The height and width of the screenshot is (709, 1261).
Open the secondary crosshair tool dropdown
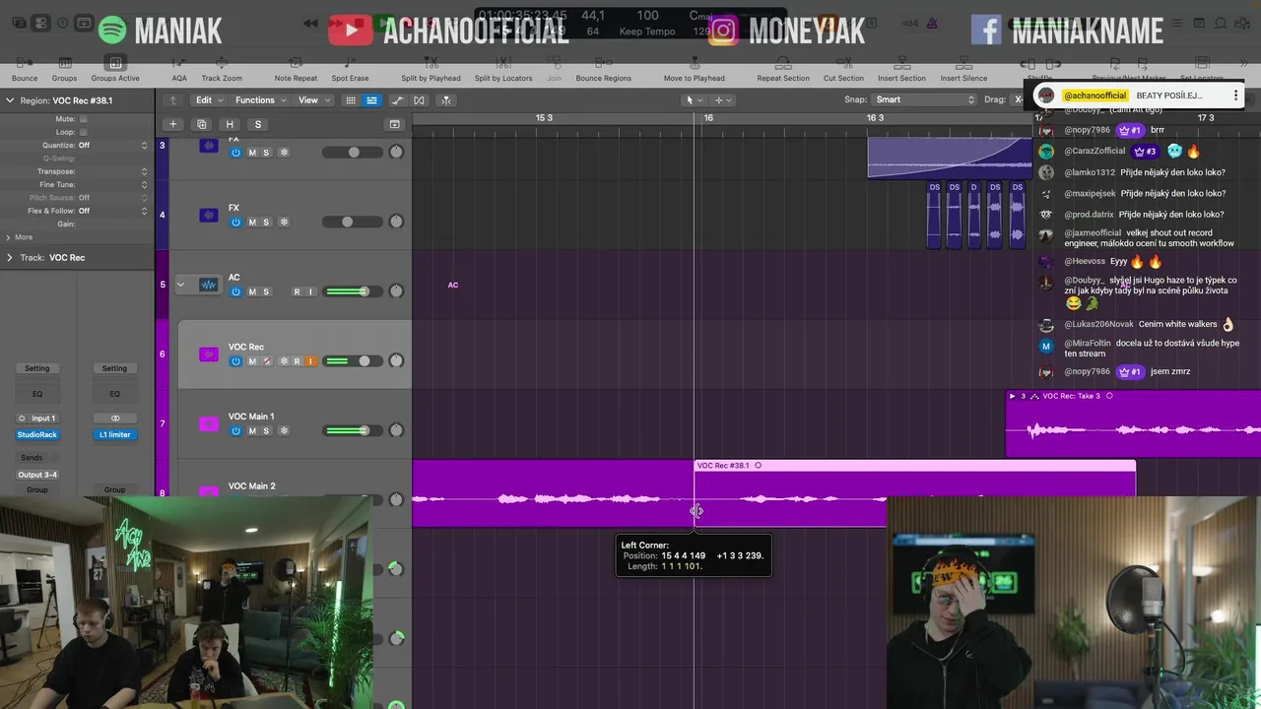click(x=722, y=99)
